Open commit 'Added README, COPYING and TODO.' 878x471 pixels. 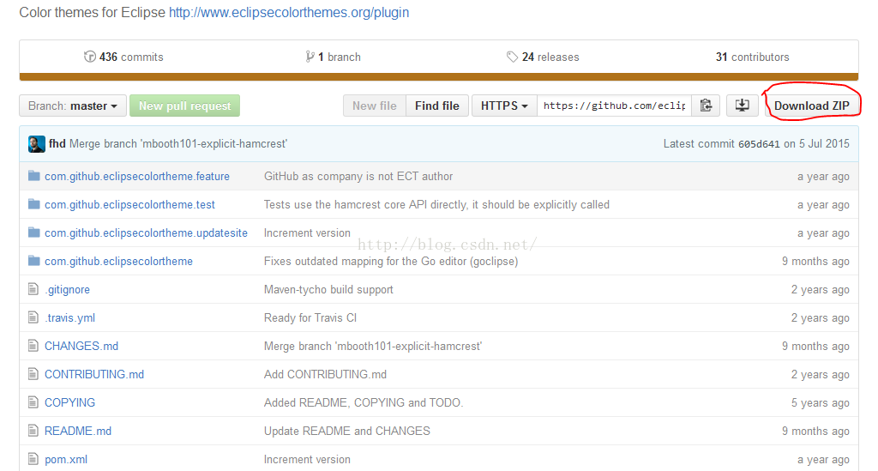tap(364, 402)
